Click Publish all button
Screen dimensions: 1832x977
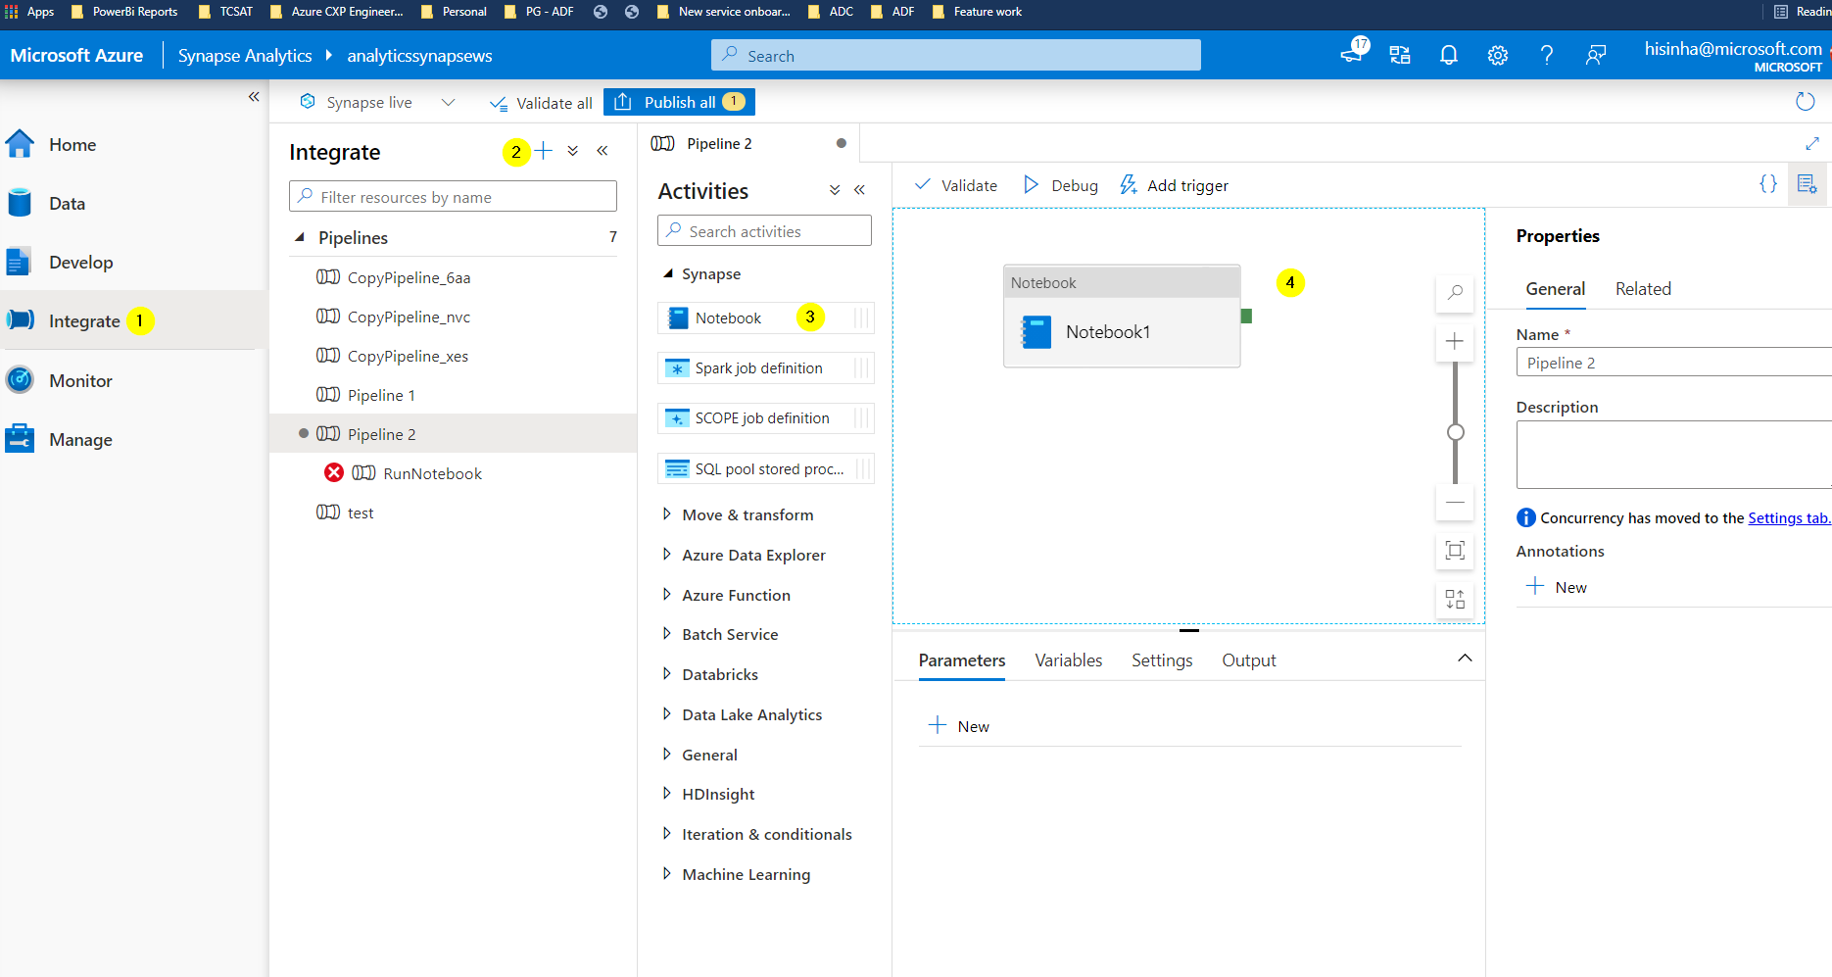click(679, 102)
